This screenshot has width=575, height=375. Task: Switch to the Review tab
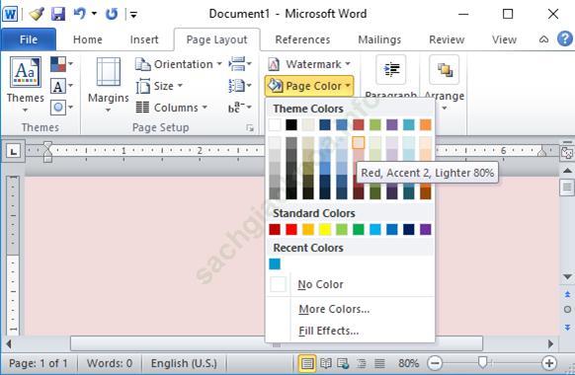point(447,39)
